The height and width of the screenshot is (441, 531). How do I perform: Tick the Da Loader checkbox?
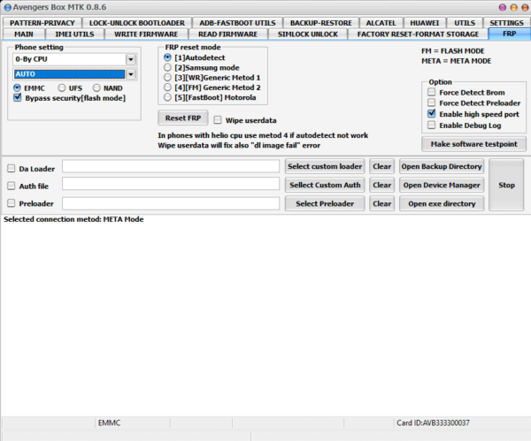coord(12,168)
